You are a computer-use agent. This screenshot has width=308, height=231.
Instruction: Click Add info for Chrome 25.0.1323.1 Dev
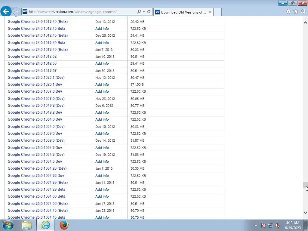pos(102,85)
